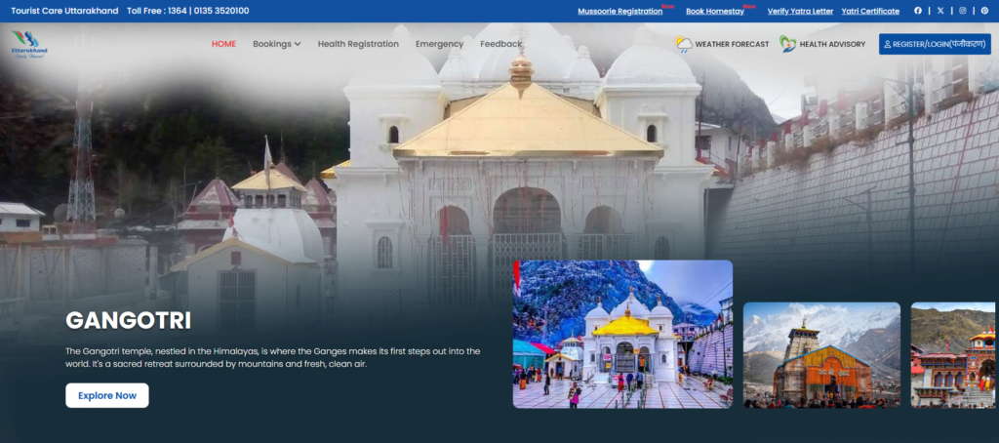Open the Facebook social icon
Viewport: 999px width, 443px height.
pyautogui.click(x=918, y=11)
